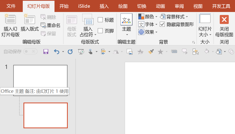Click the blank slide editing canvas

pyautogui.click(x=180, y=98)
